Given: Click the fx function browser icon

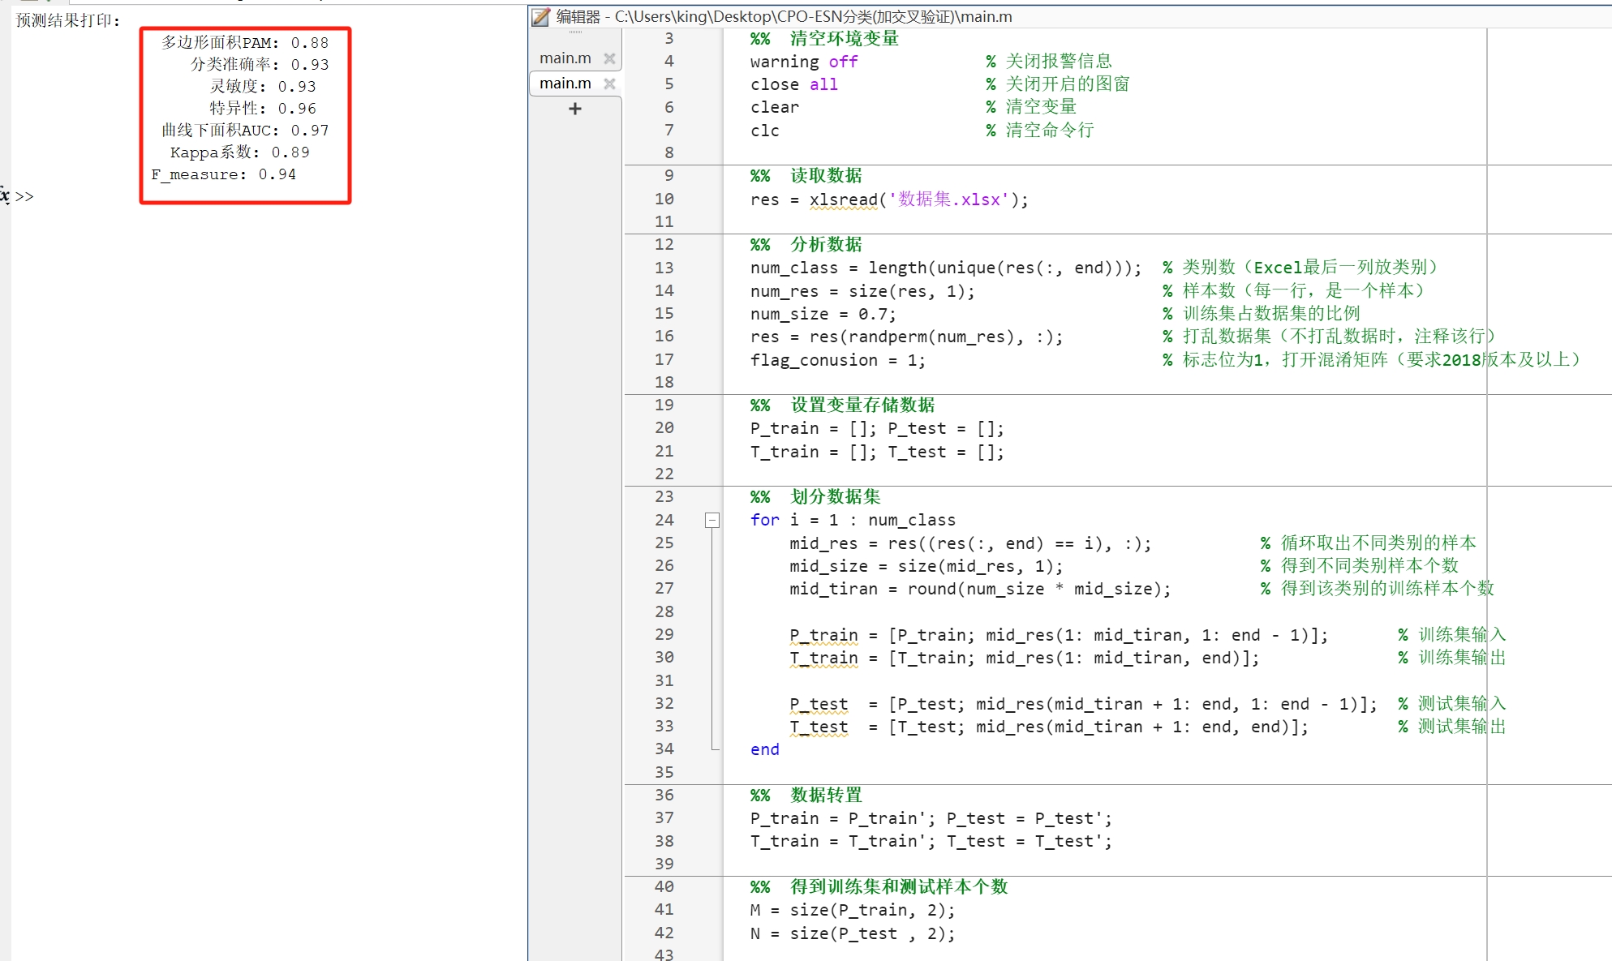Looking at the screenshot, I should tap(5, 195).
